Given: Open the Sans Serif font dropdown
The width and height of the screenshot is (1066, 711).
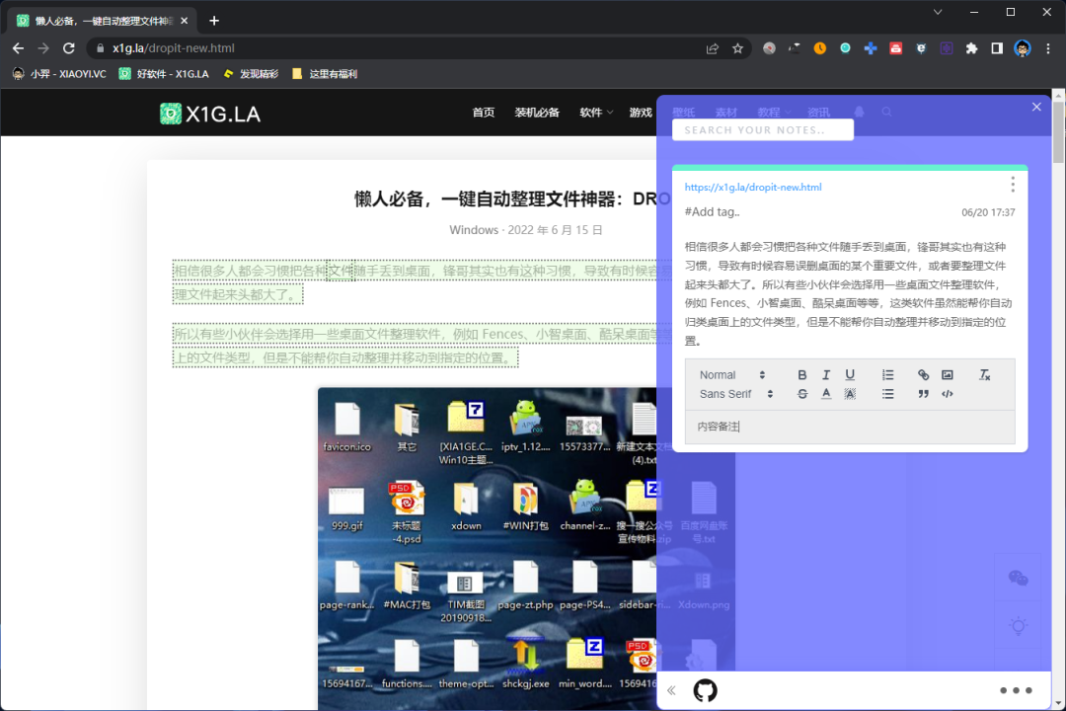Looking at the screenshot, I should click(x=732, y=393).
